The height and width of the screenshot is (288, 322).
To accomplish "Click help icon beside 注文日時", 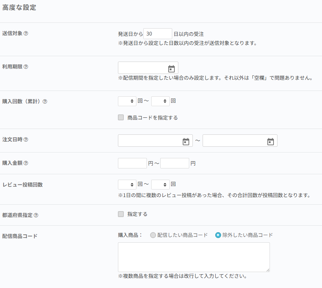I will click(x=26, y=140).
